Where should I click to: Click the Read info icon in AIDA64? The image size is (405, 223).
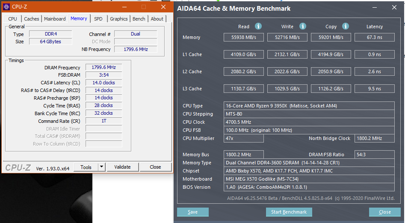coord(258,26)
